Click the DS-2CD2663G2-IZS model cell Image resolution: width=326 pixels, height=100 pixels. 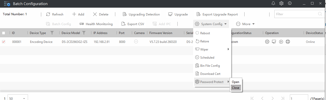(x=75, y=42)
